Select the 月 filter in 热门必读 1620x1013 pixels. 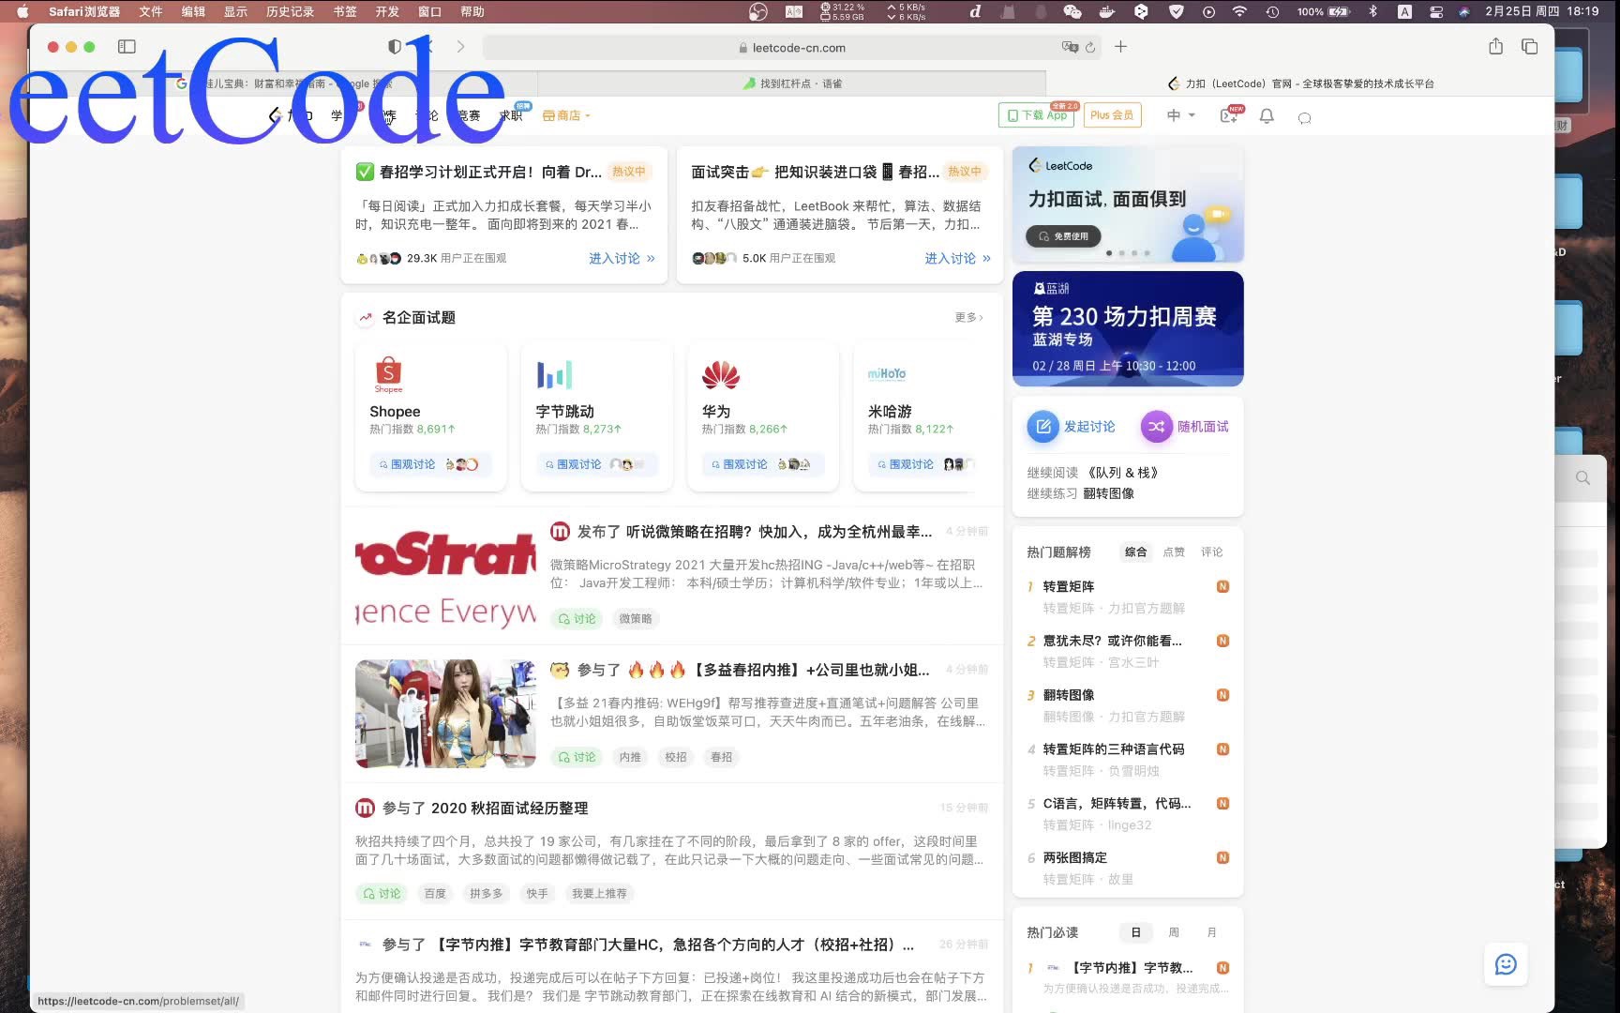1212,933
